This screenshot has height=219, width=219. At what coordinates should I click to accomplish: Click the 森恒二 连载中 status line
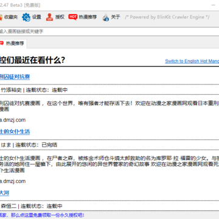(x=32, y=206)
